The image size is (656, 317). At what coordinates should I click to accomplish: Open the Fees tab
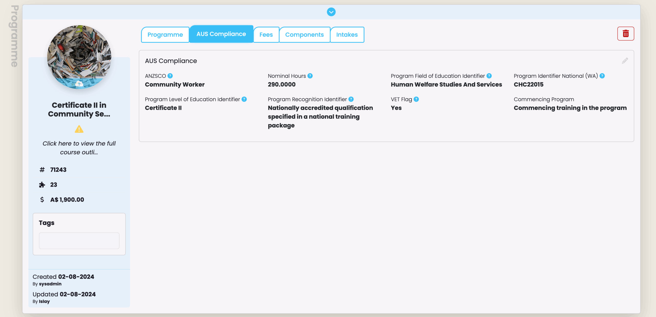[266, 35]
